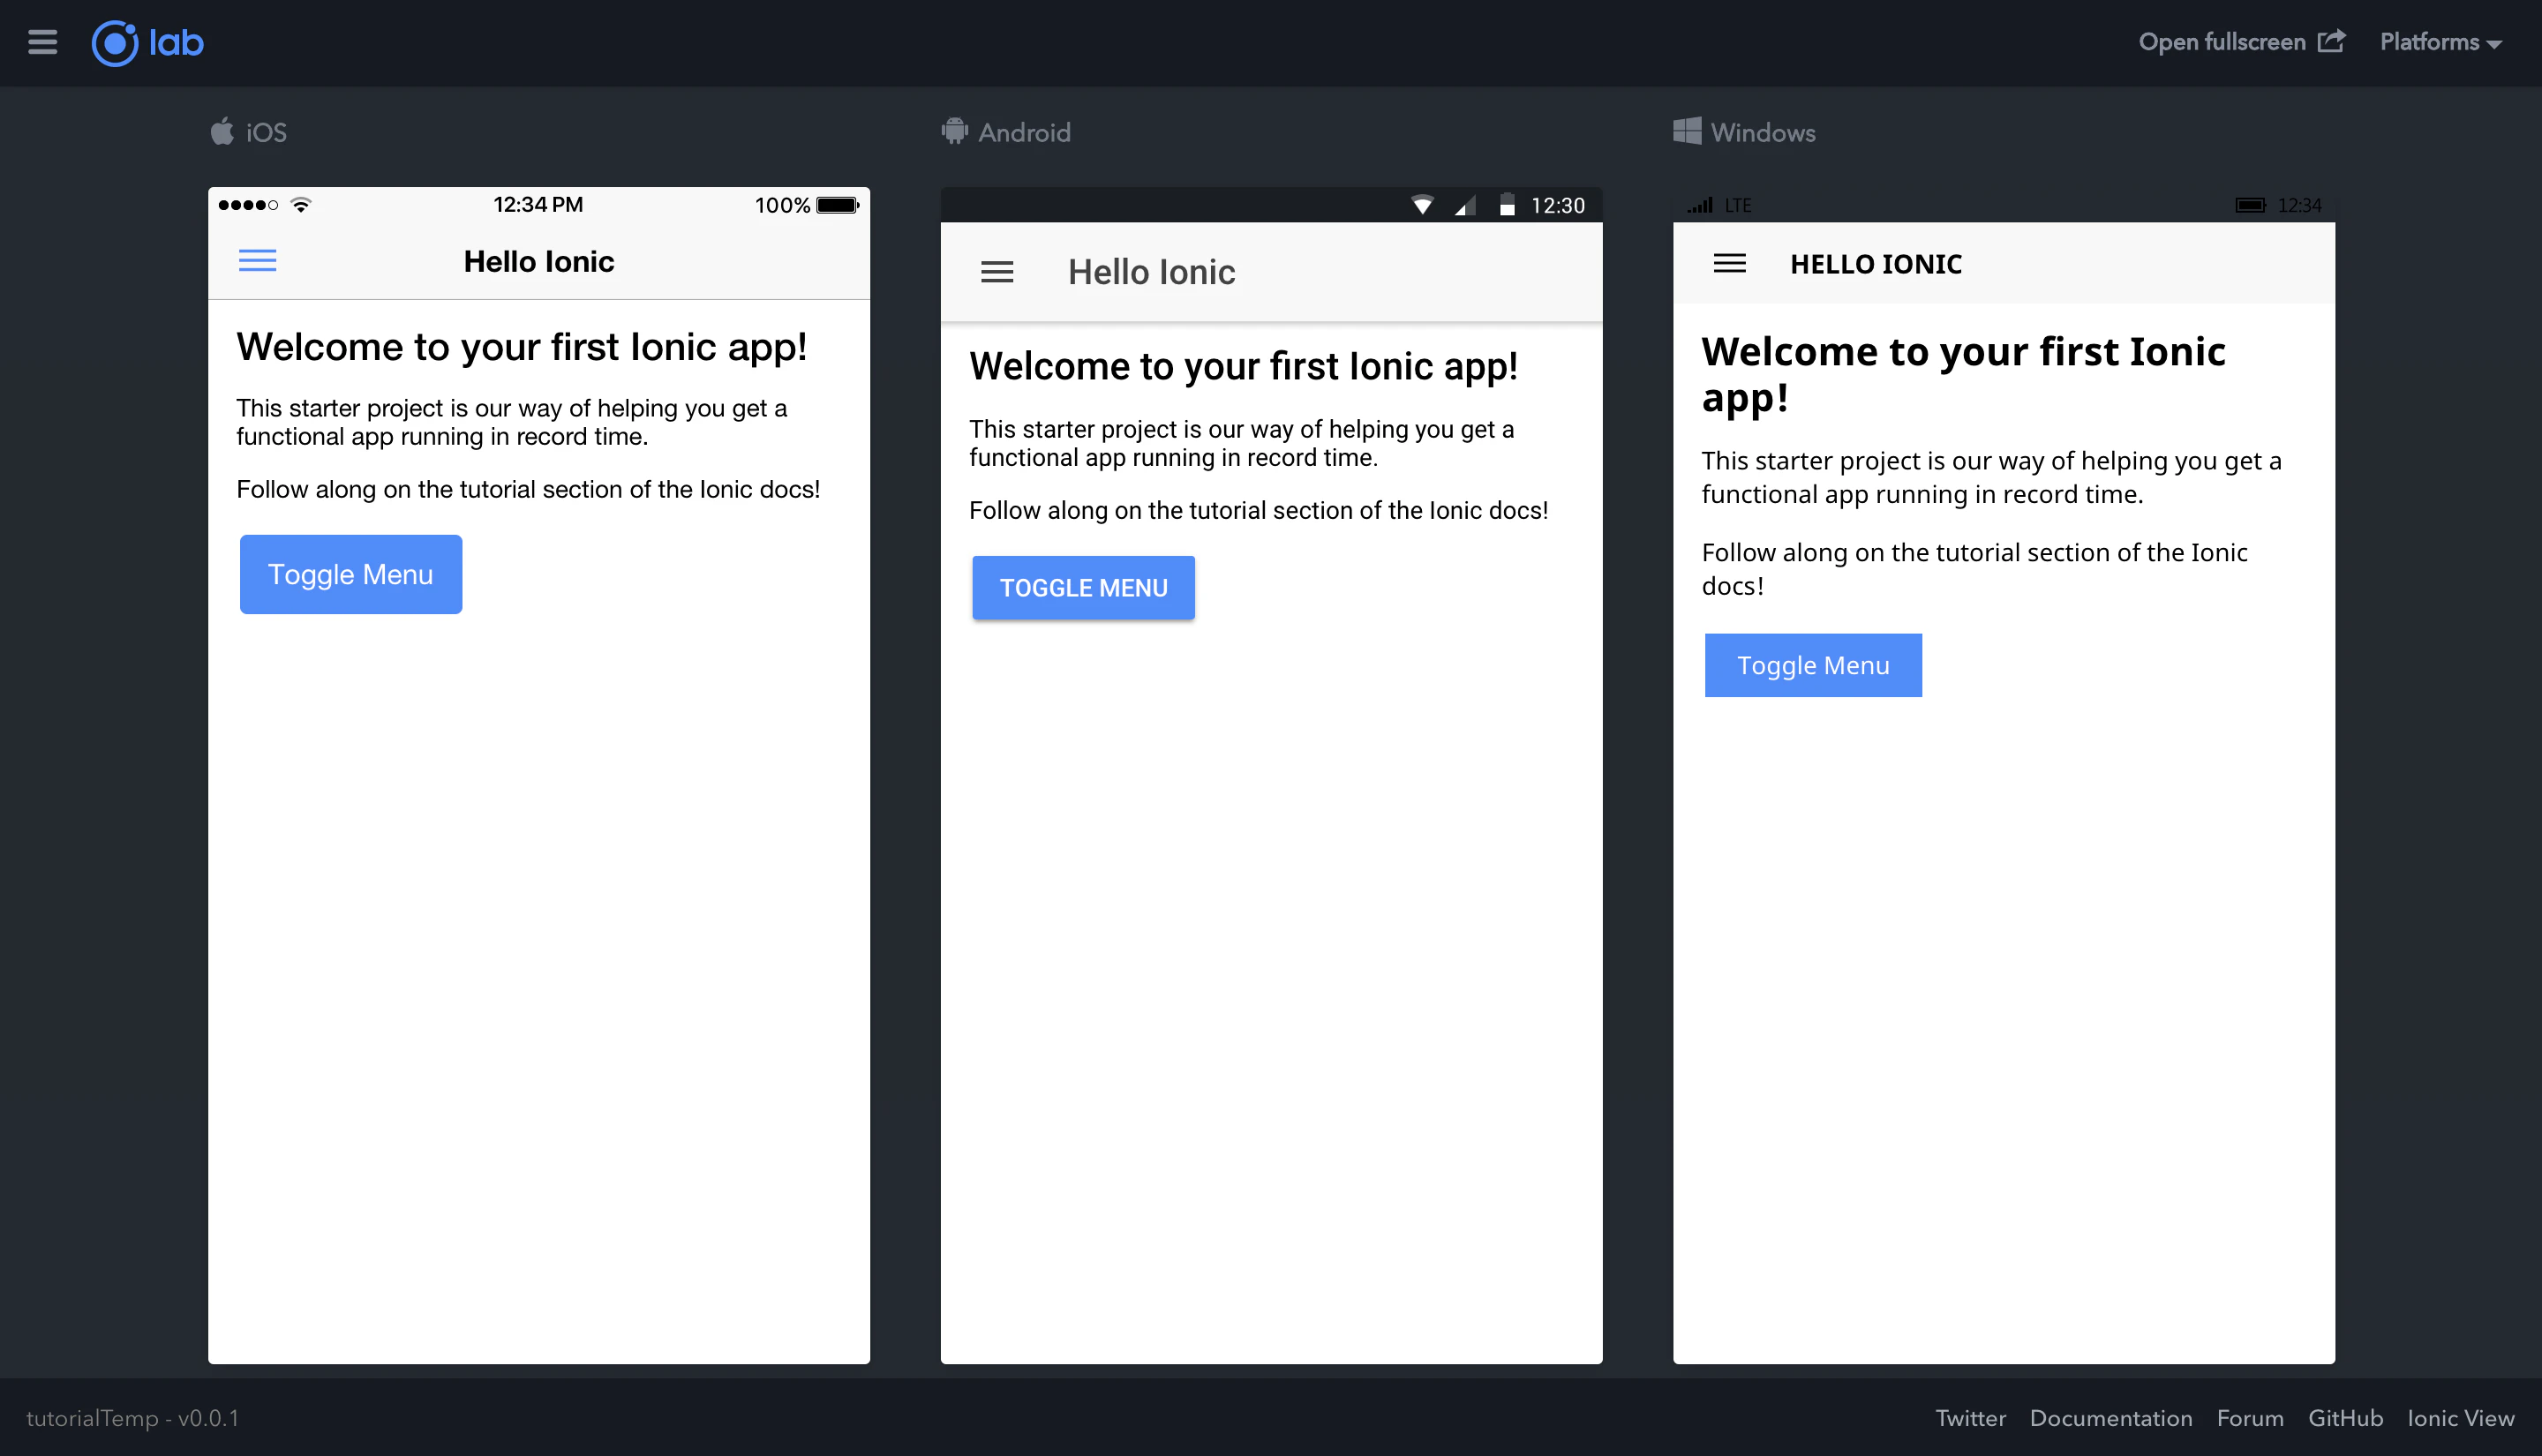
Task: Open the Ionic Lab sidebar hamburger menu
Action: point(42,42)
